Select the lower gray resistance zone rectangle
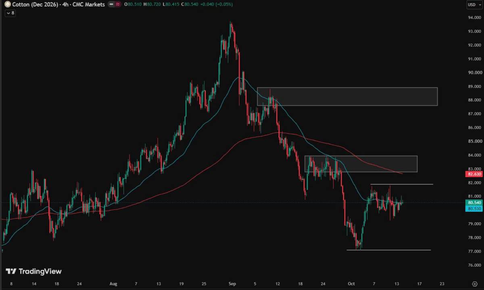This screenshot has height=290, width=484. point(361,164)
